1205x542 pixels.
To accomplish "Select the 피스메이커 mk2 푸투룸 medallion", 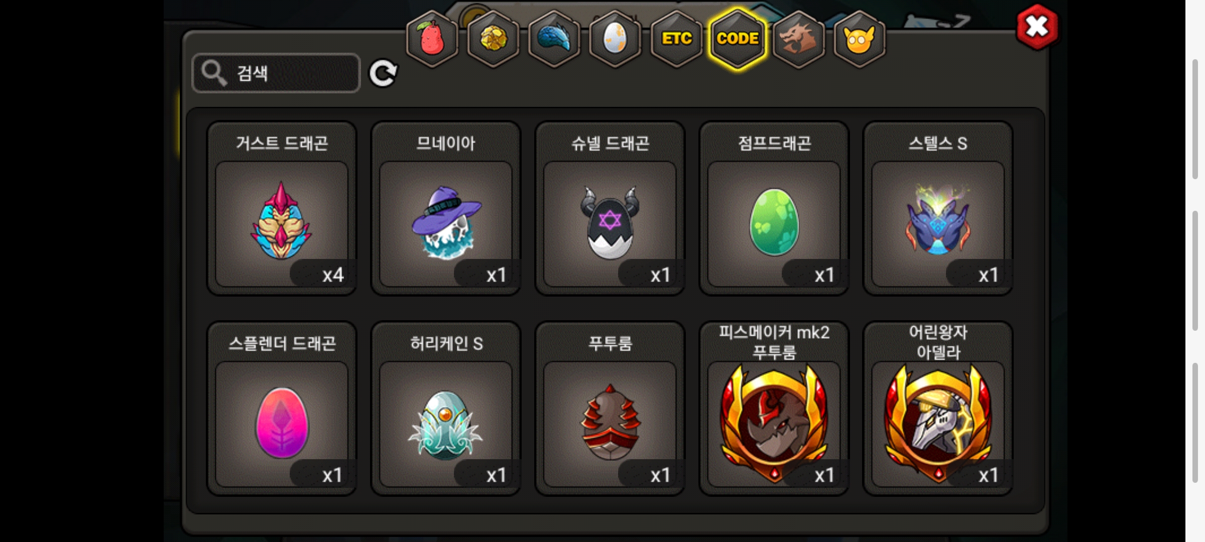I will pyautogui.click(x=774, y=409).
